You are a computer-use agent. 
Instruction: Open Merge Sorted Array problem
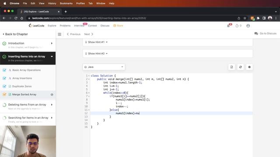coord(24,95)
